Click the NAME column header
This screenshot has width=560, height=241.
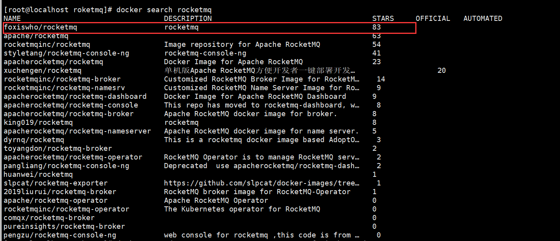point(12,19)
